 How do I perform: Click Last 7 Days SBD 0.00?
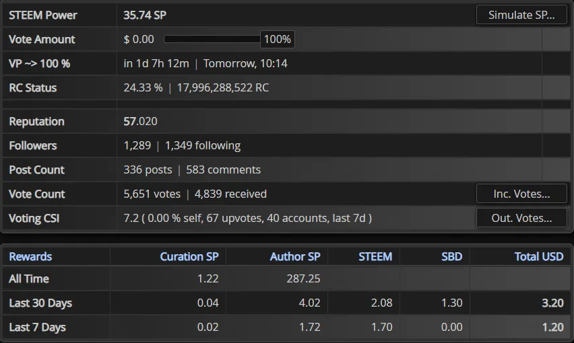pyautogui.click(x=452, y=327)
